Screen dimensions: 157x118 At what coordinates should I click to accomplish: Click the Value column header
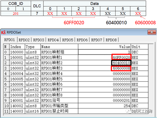[105, 47]
